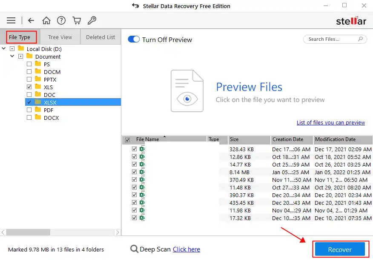Image resolution: width=373 pixels, height=260 pixels.
Task: Click the Excel icon of the 435.45 KB file
Action: click(x=142, y=203)
